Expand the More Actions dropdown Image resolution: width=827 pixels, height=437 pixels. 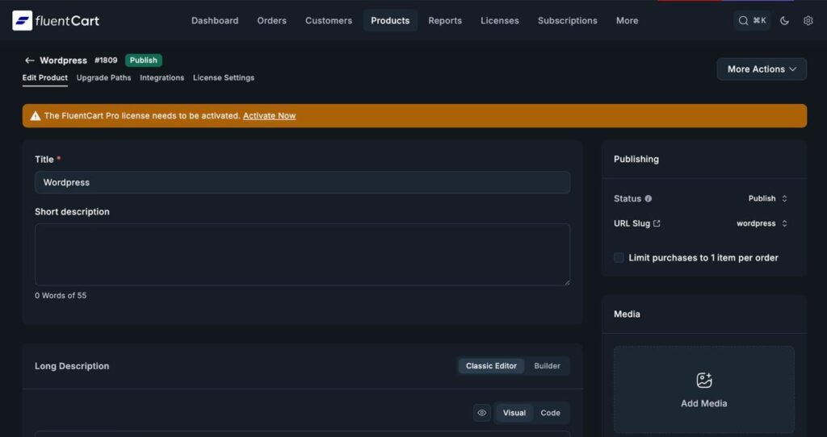pos(762,69)
